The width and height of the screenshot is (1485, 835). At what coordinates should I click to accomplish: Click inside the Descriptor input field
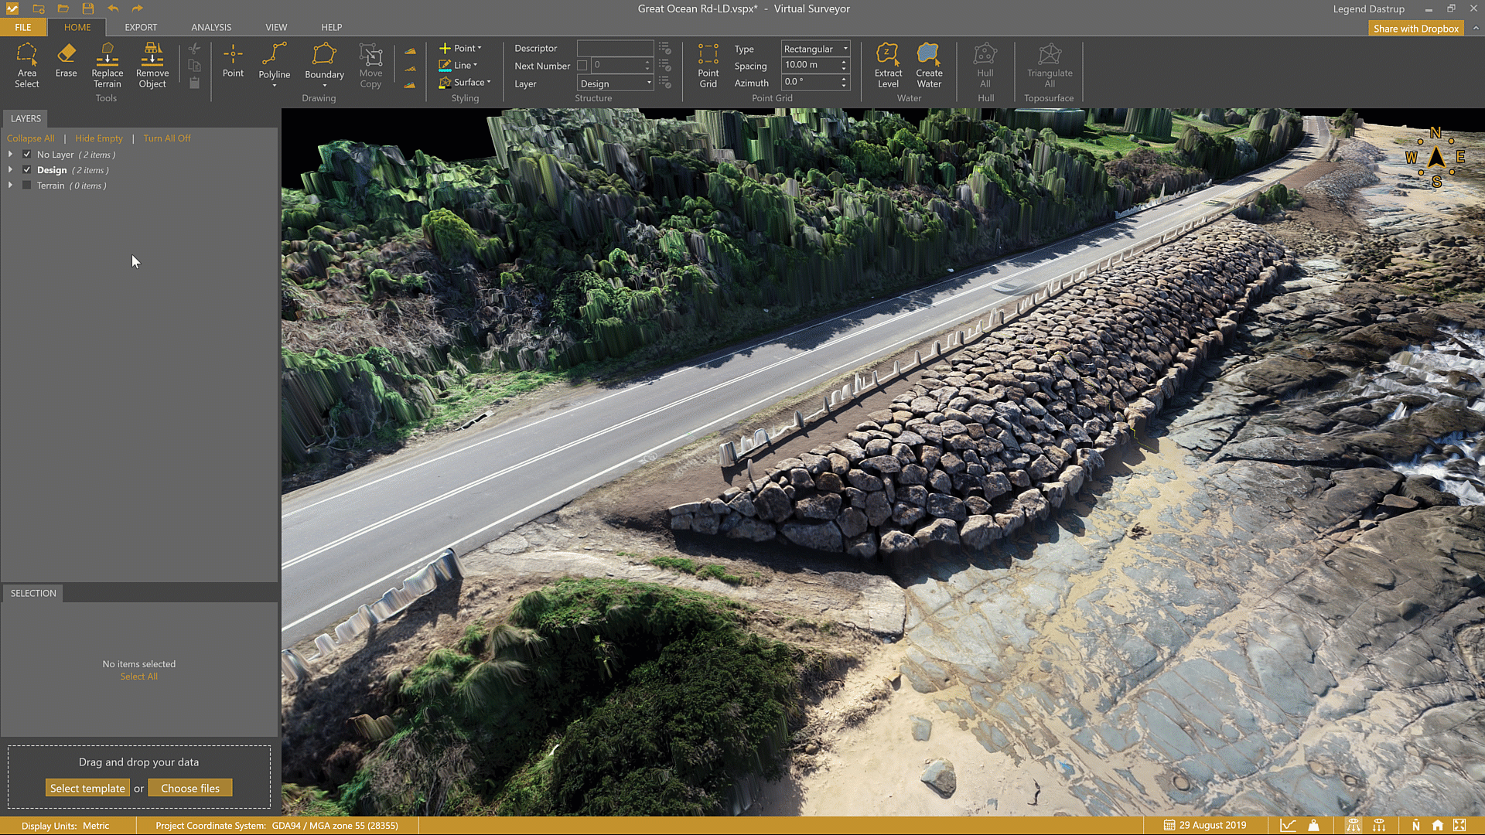click(x=615, y=48)
